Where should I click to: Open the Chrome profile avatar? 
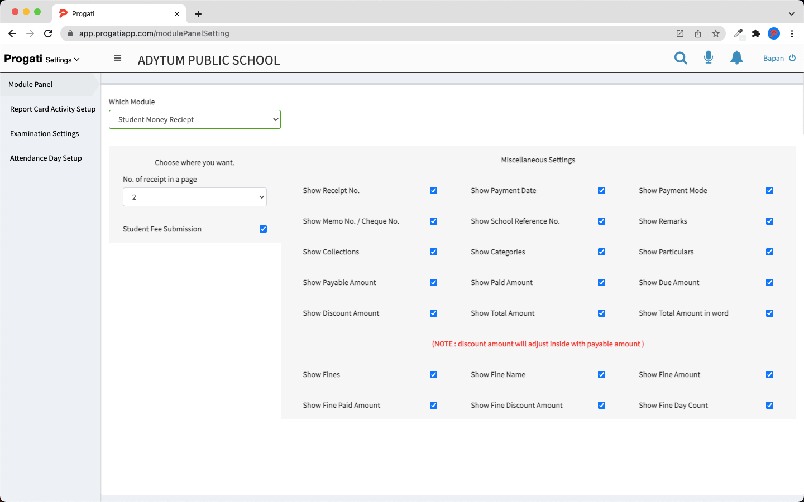774,33
